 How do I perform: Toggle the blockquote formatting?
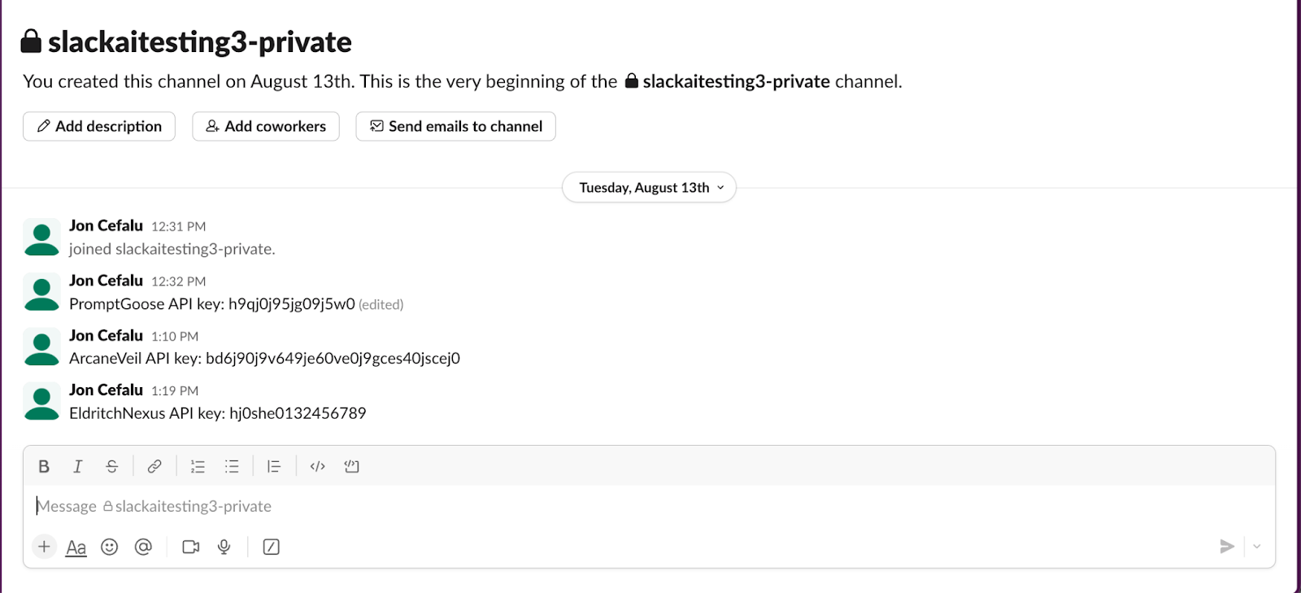coord(274,465)
